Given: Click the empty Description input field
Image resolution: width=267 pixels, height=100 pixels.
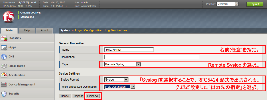Looking at the screenshot, I should click(152, 57).
